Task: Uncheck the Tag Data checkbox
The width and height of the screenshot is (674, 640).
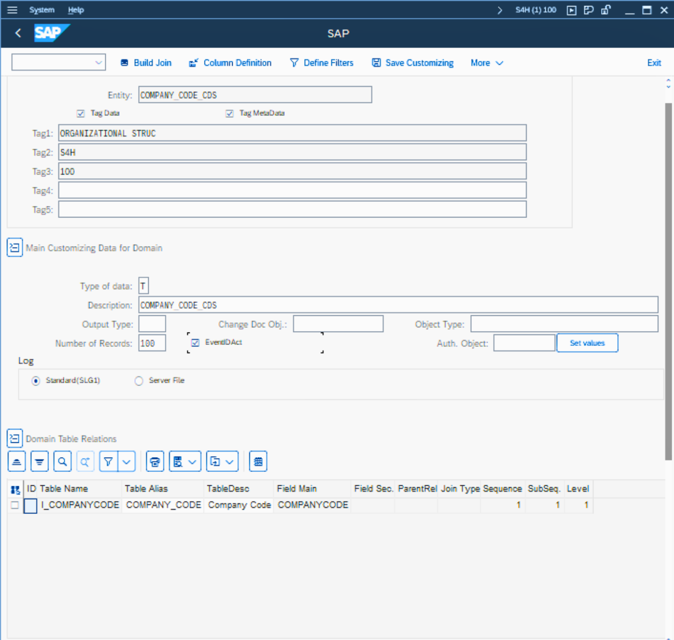Action: [x=81, y=113]
